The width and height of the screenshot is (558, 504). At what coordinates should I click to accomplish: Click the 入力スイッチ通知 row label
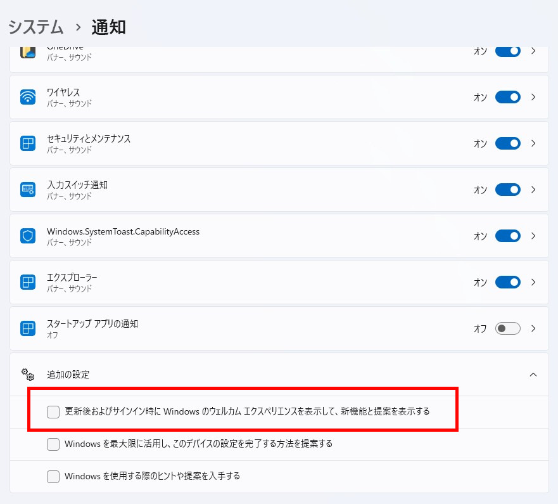[x=77, y=185]
